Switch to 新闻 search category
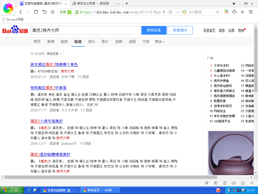Screen dimensions: 258x194 pyautogui.click(x=51, y=42)
